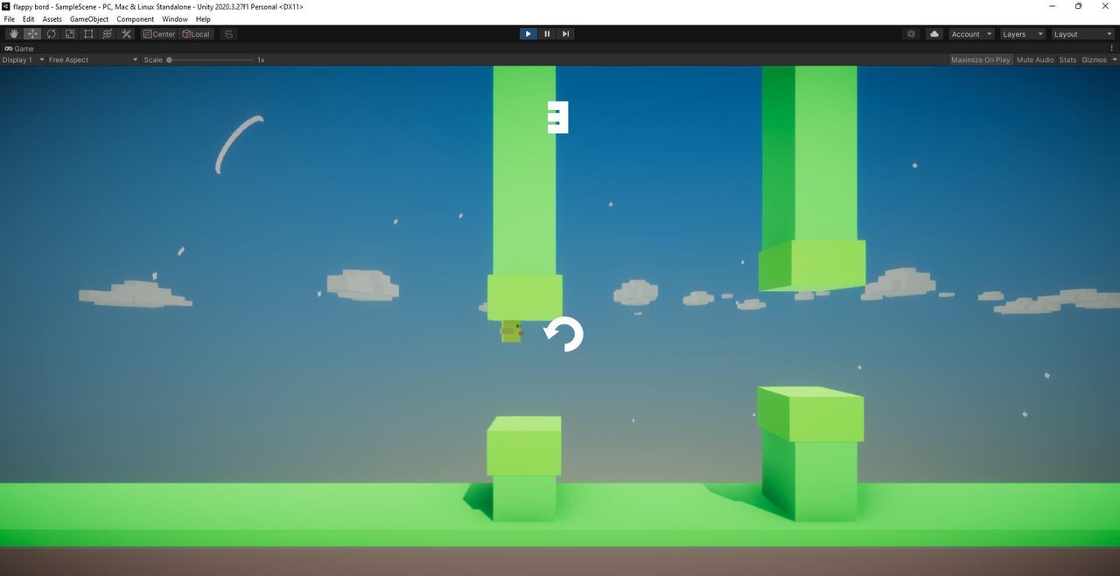Open the cloud services icon
The image size is (1120, 576).
point(934,34)
